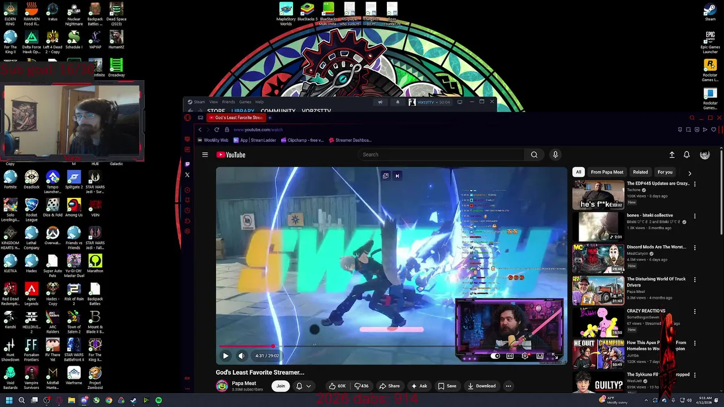
Task: Open Friends menu in Steam window
Action: click(x=229, y=102)
